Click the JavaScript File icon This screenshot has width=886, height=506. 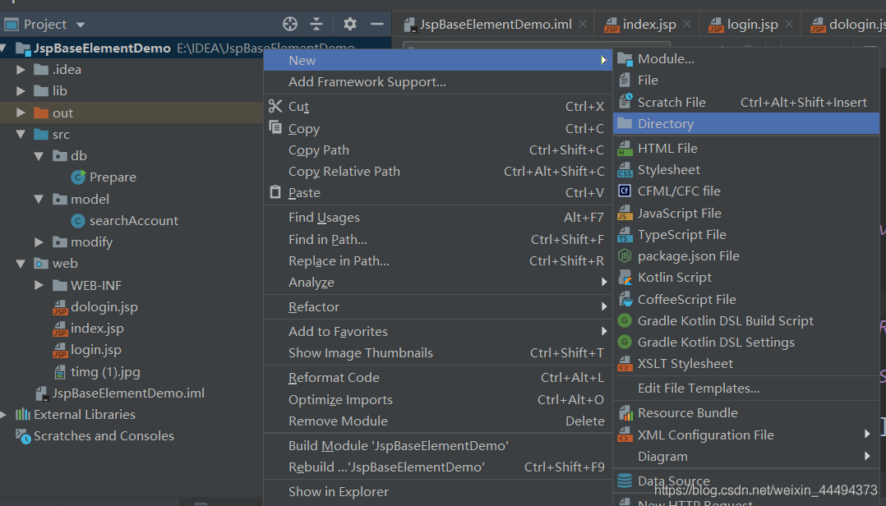(625, 213)
